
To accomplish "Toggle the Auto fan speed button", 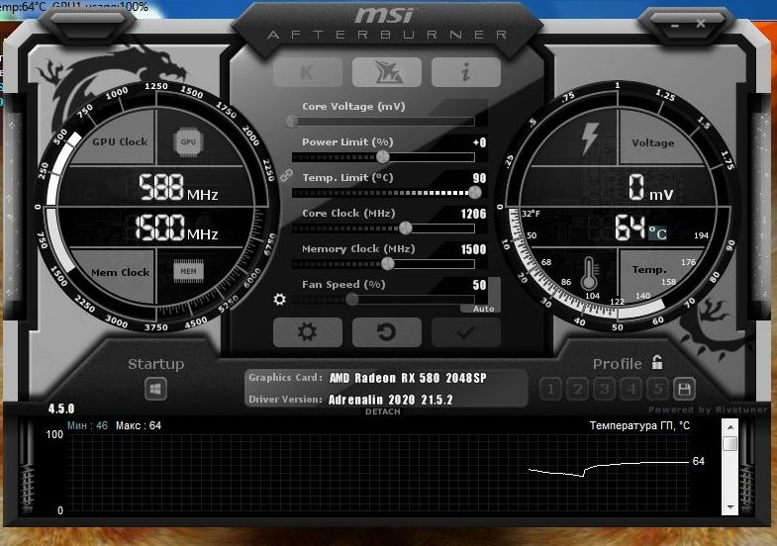I will click(x=484, y=308).
